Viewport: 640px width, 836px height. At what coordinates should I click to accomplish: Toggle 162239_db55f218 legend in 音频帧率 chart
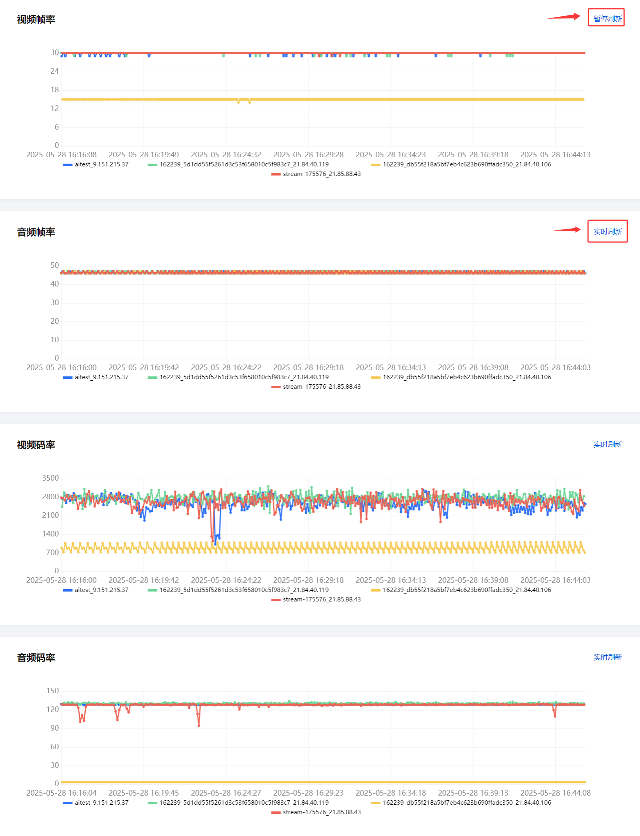tap(461, 377)
